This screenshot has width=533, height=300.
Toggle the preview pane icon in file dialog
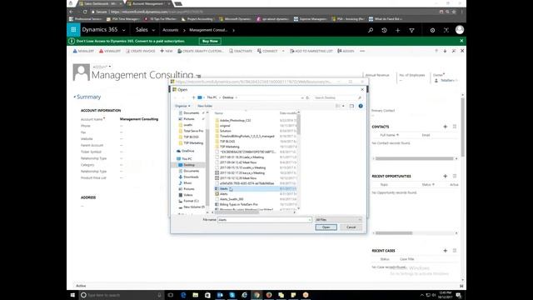351,106
